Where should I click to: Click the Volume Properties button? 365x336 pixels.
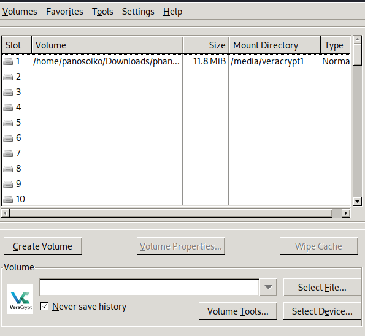[181, 246]
